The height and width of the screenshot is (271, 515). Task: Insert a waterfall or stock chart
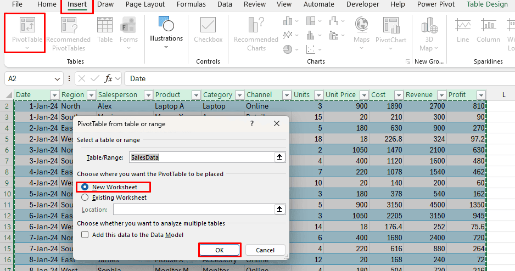337,21
